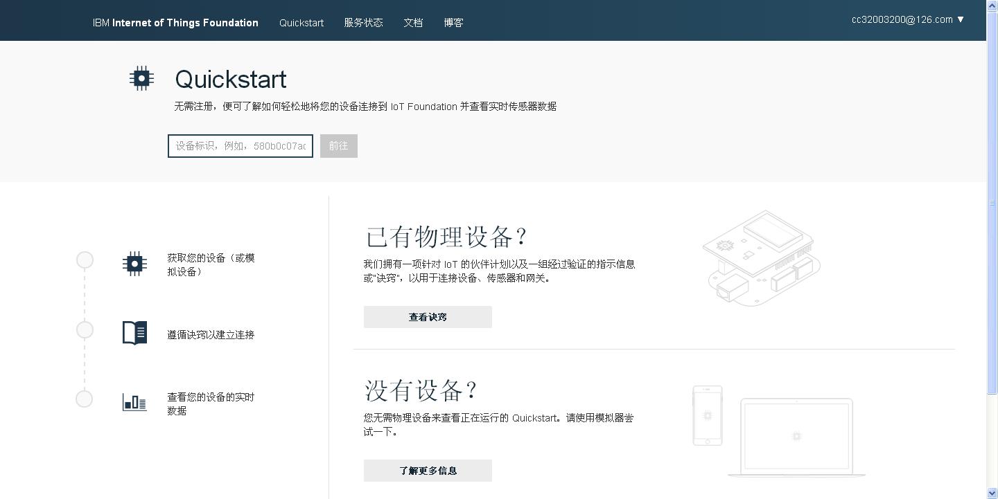
Task: Select the third step circle marker
Action: coord(85,399)
